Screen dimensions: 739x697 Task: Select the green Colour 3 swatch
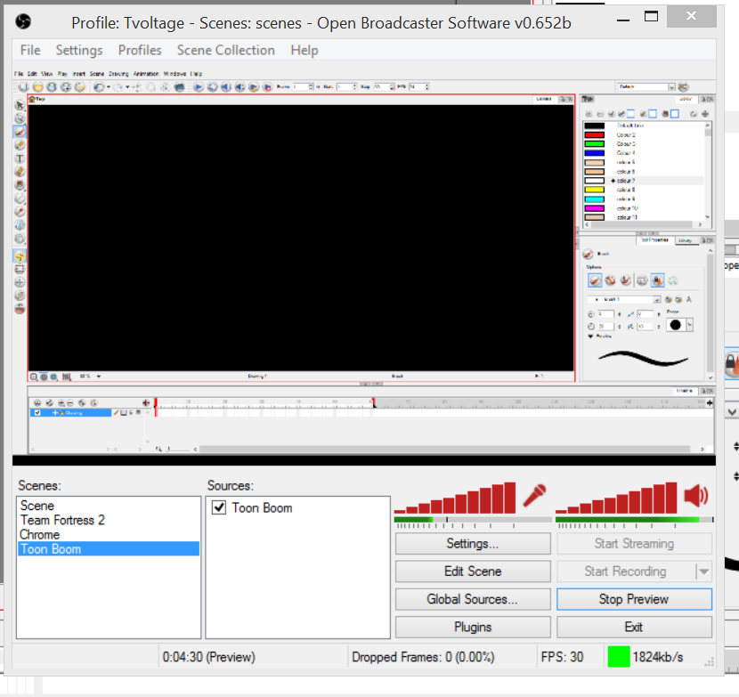594,143
